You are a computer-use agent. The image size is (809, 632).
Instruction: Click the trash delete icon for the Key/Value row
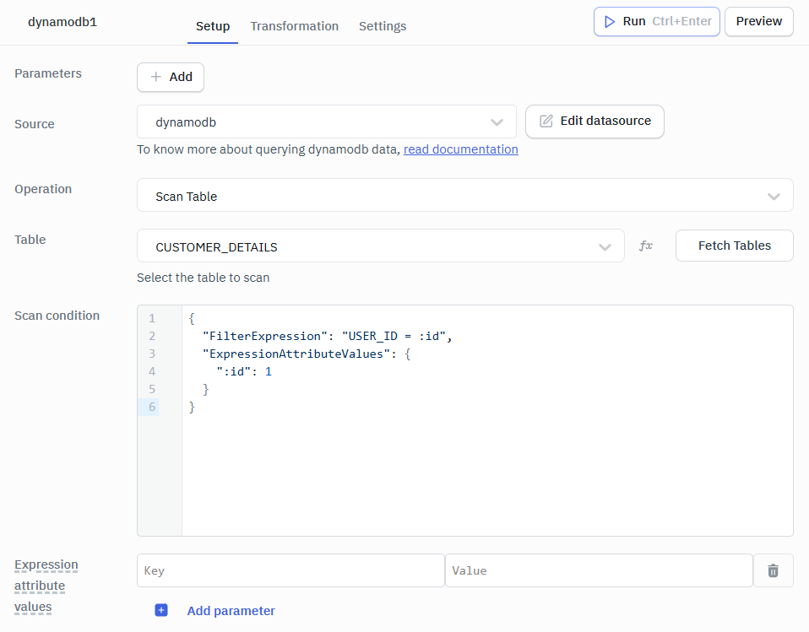(x=773, y=570)
